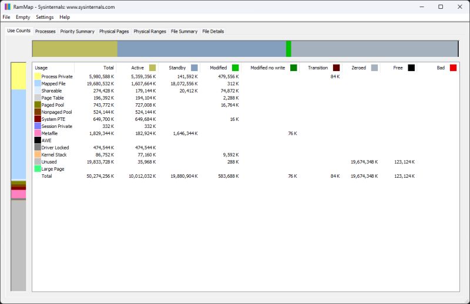The width and height of the screenshot is (470, 304).
Task: Open the File menu
Action: click(x=6, y=17)
